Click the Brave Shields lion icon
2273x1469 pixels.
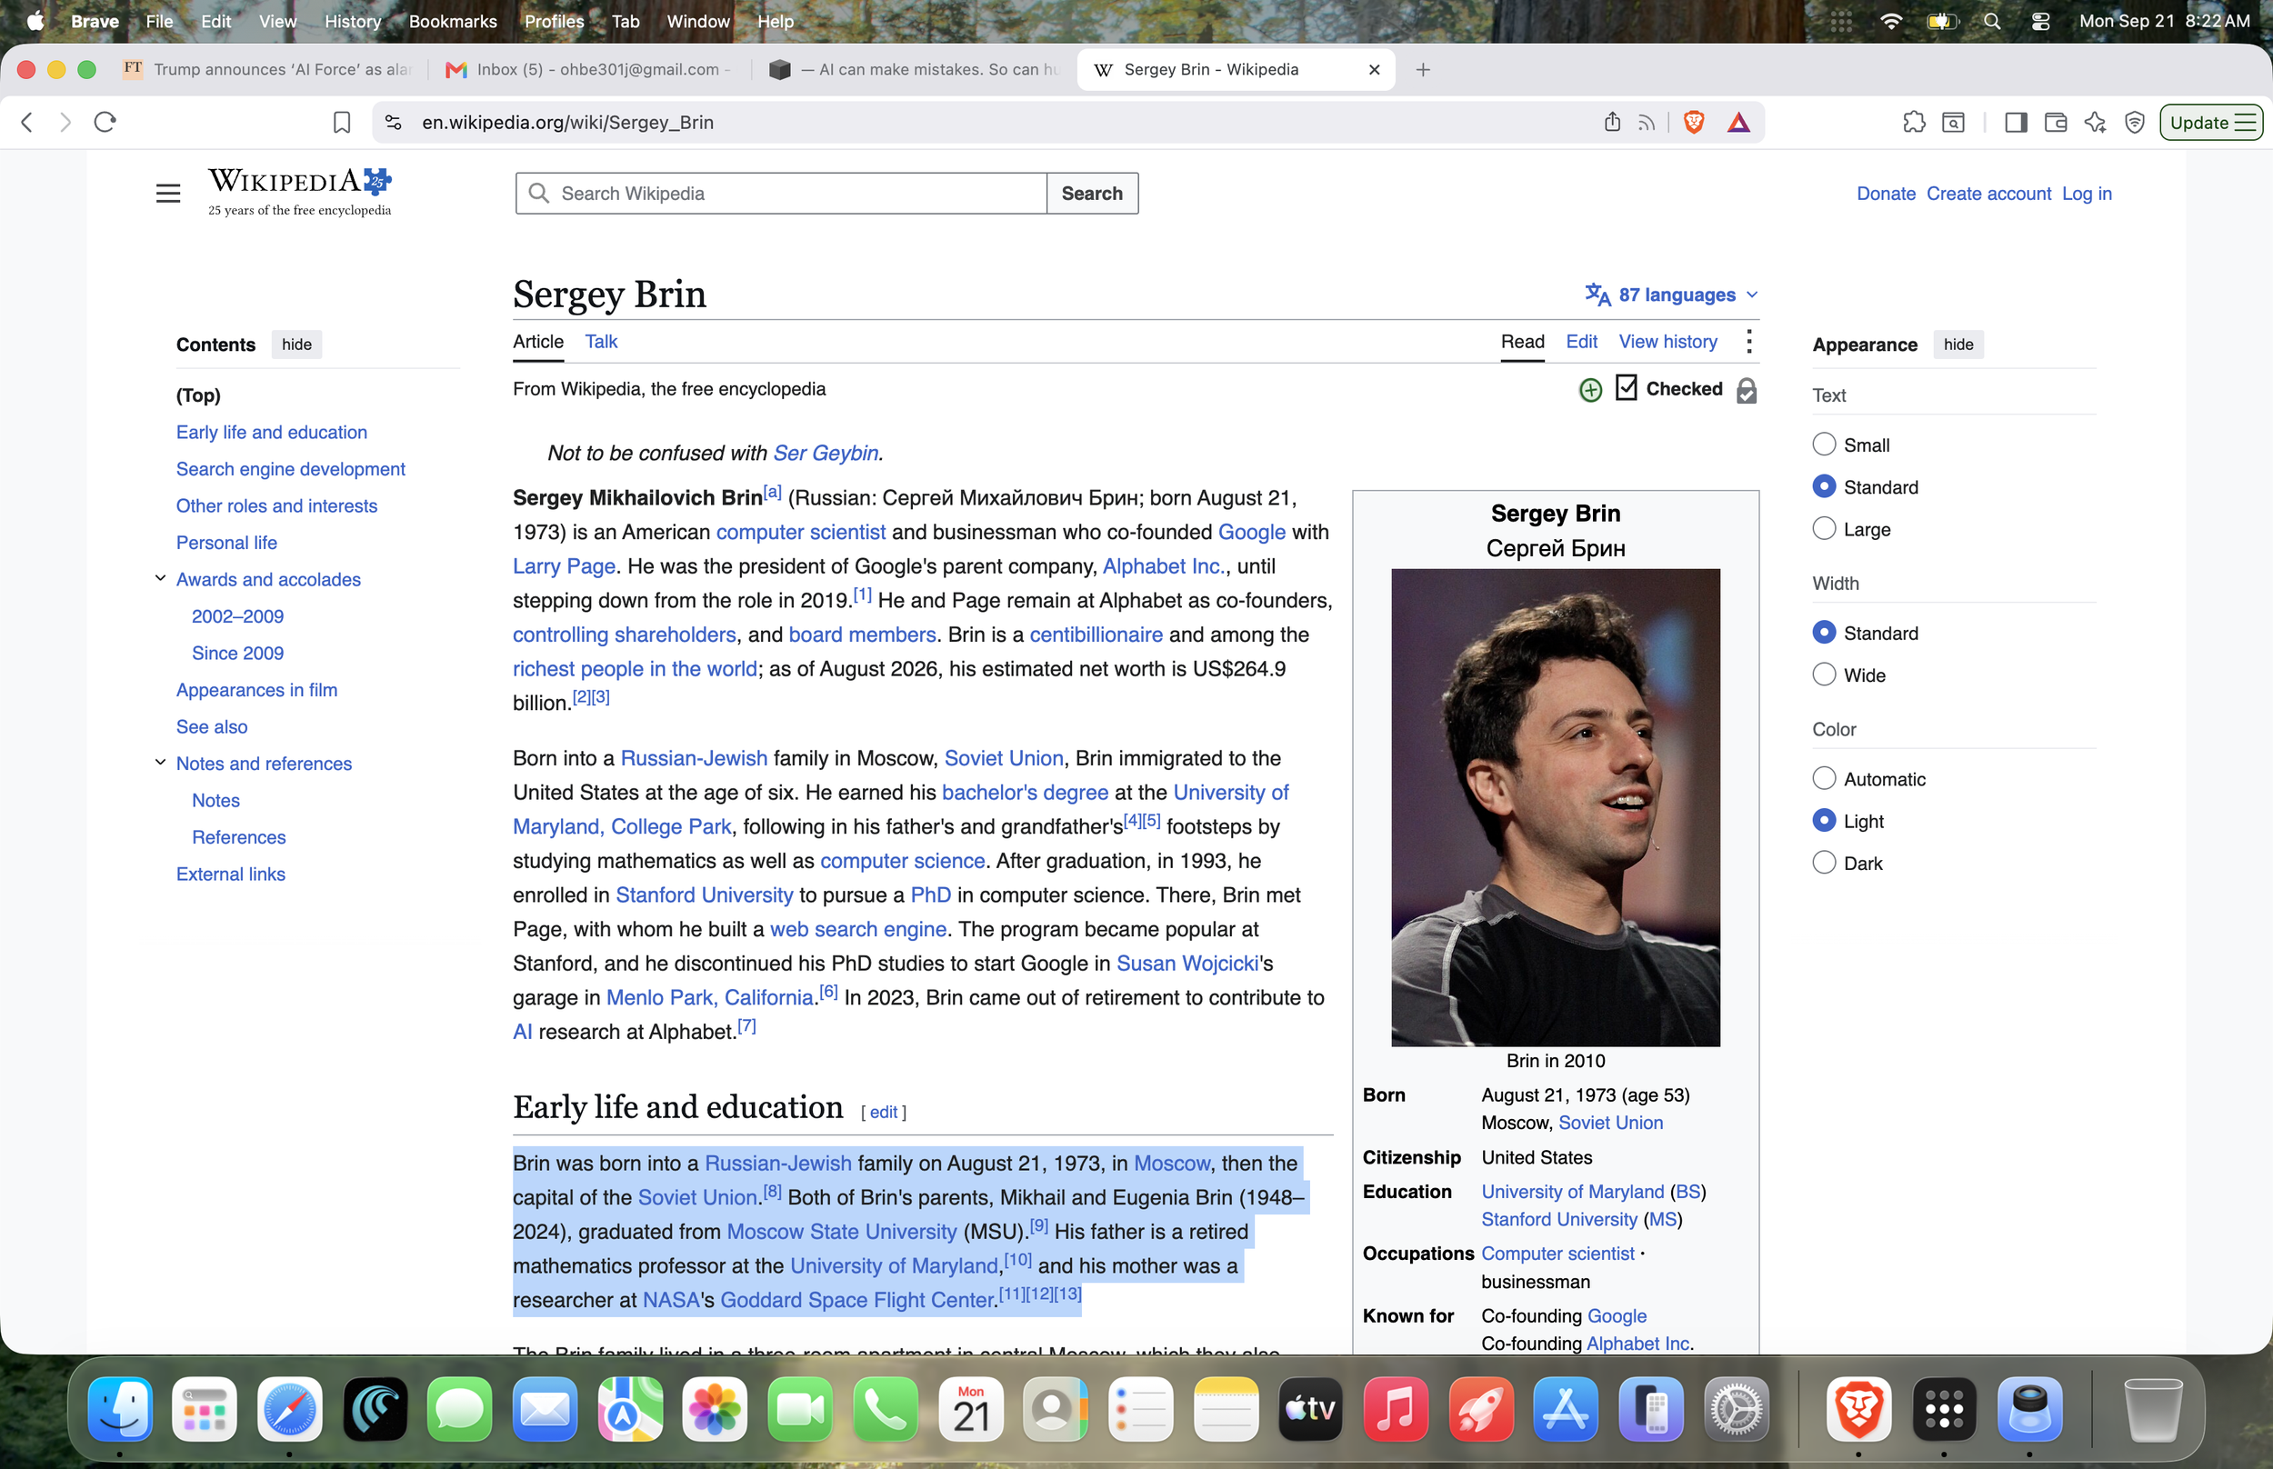pos(1694,122)
